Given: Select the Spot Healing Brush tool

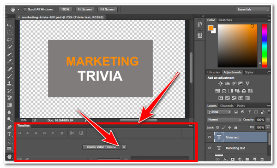Looking at the screenshot, I should [x=9, y=69].
